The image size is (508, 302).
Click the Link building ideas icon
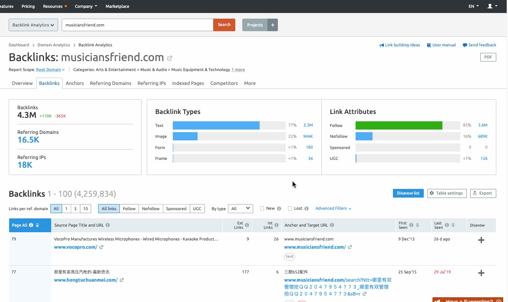click(x=382, y=45)
